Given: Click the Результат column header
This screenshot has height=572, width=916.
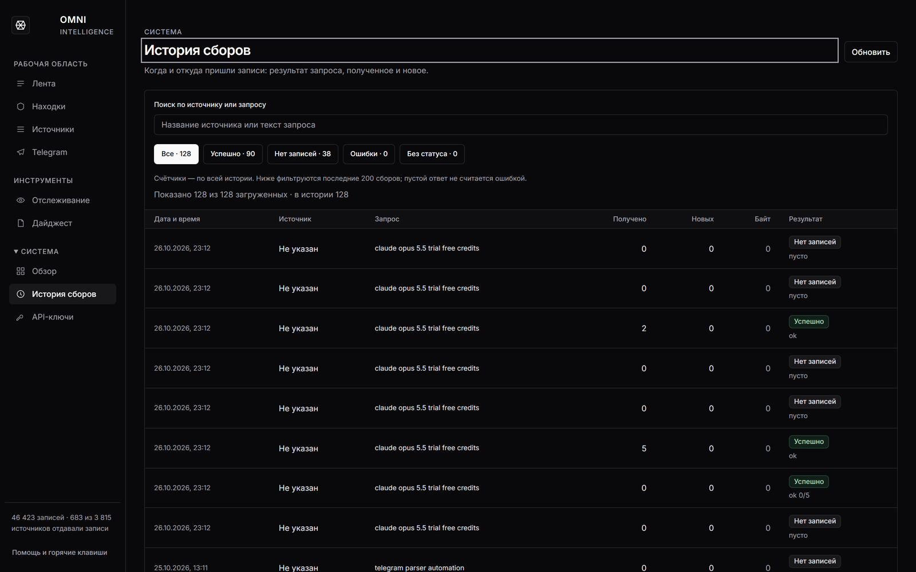Looking at the screenshot, I should pos(806,219).
